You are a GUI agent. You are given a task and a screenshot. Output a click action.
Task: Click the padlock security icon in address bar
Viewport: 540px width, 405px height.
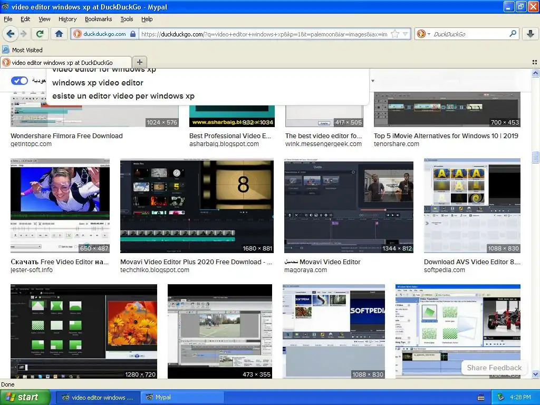point(133,34)
